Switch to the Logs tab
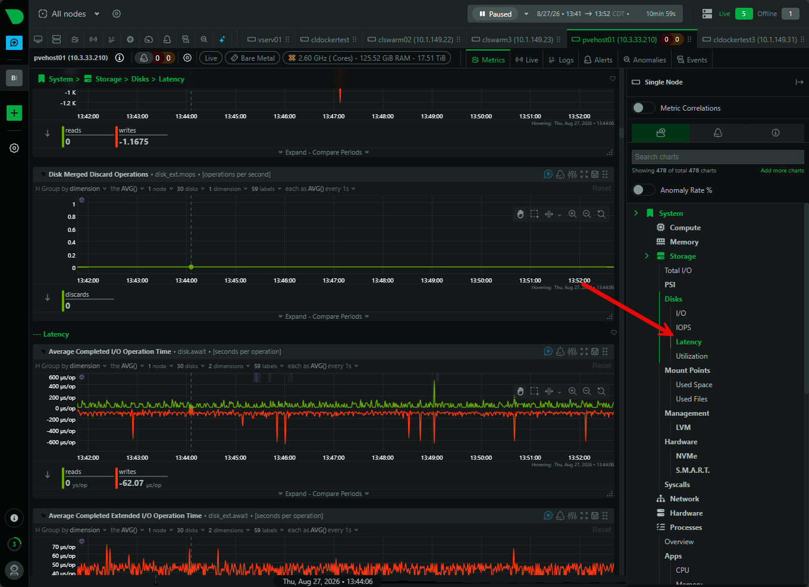The image size is (809, 587). click(x=561, y=59)
